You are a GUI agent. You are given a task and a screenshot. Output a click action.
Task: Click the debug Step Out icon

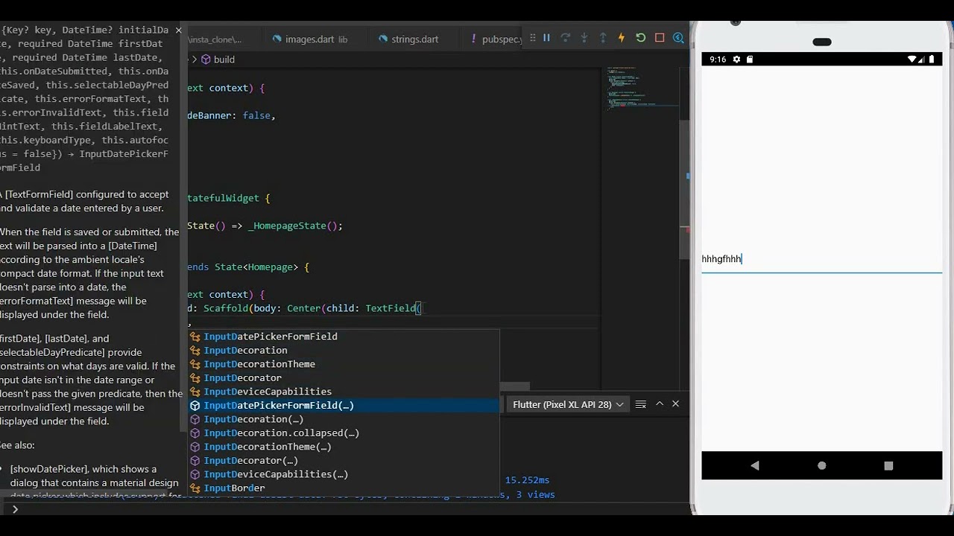[603, 38]
